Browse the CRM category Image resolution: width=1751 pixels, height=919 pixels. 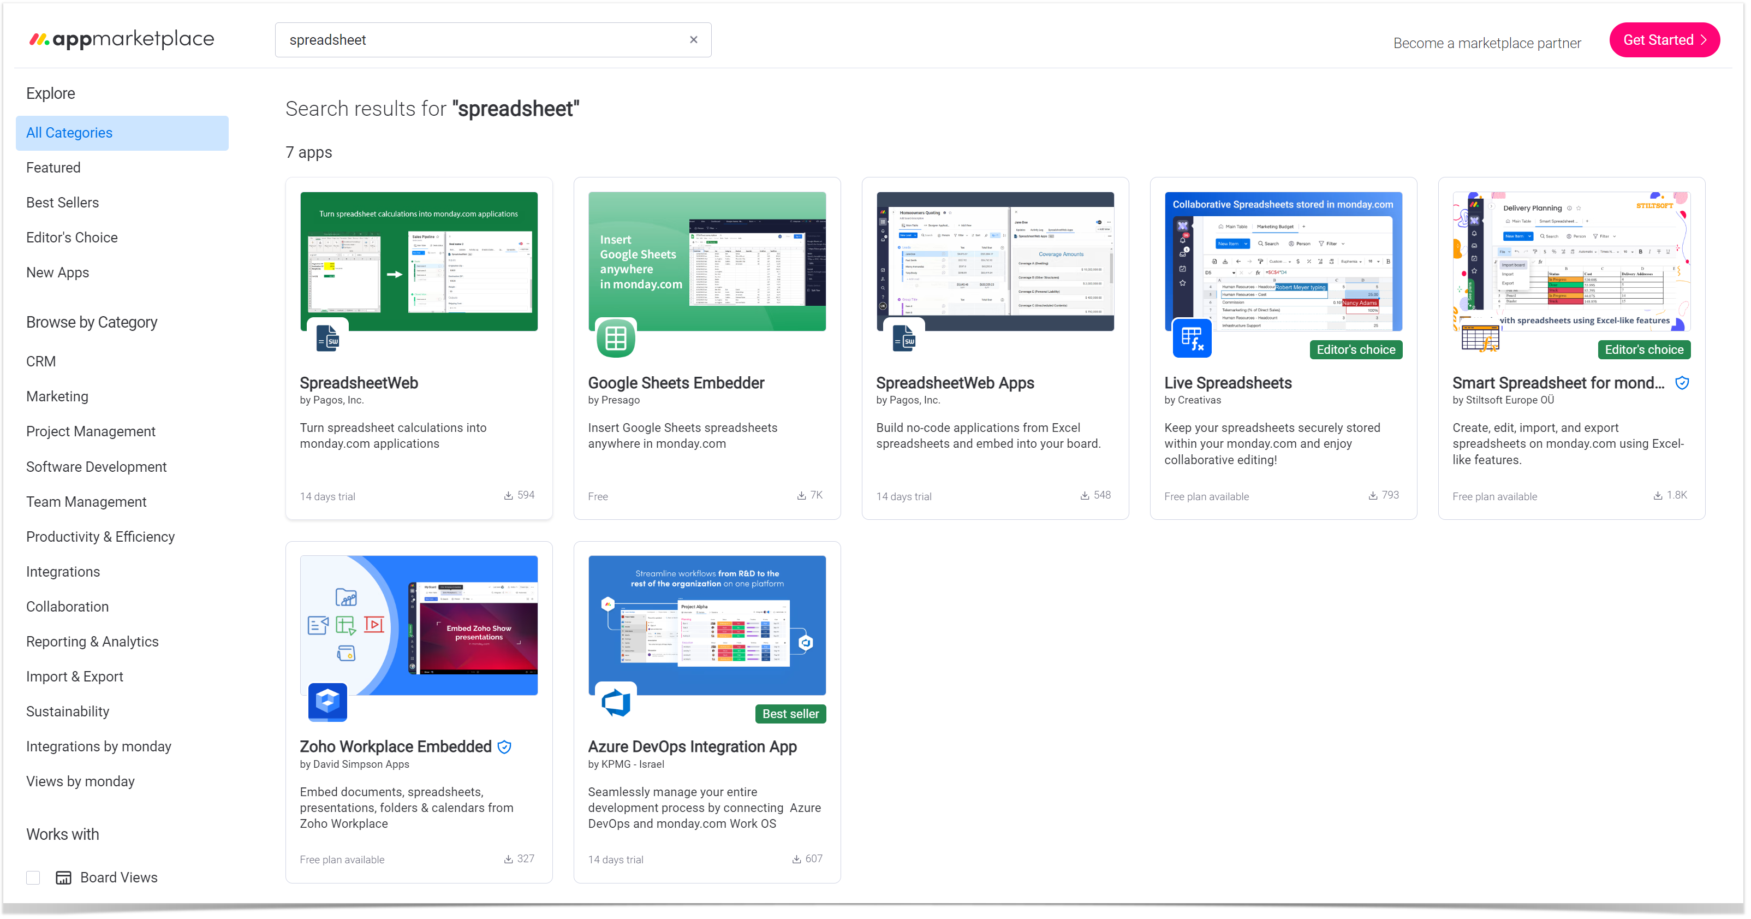(41, 361)
